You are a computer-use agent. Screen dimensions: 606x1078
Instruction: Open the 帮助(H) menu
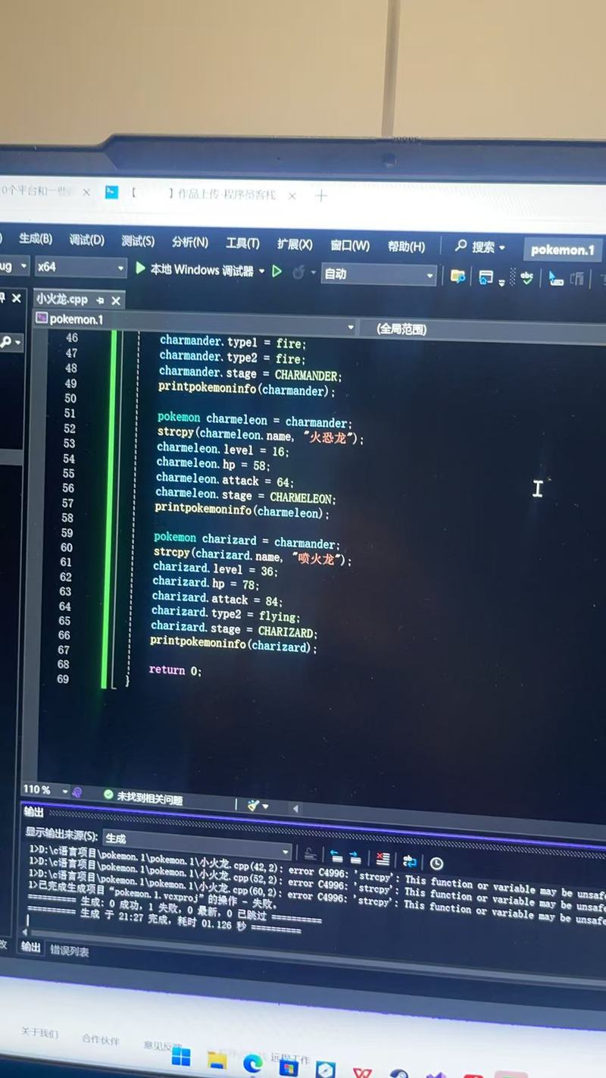pos(406,246)
